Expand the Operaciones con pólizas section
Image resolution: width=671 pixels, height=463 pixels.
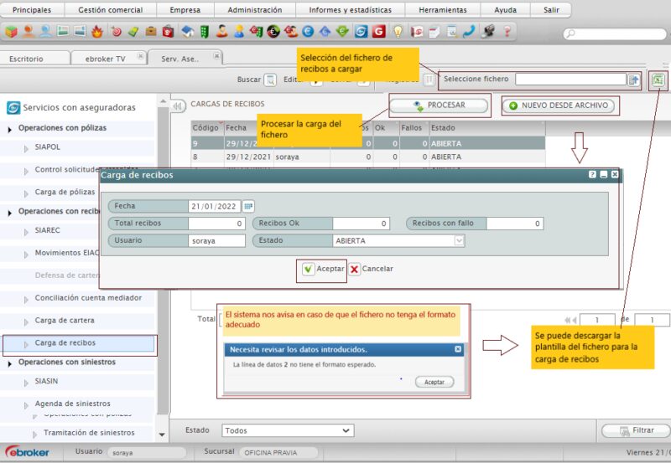[x=10, y=129]
